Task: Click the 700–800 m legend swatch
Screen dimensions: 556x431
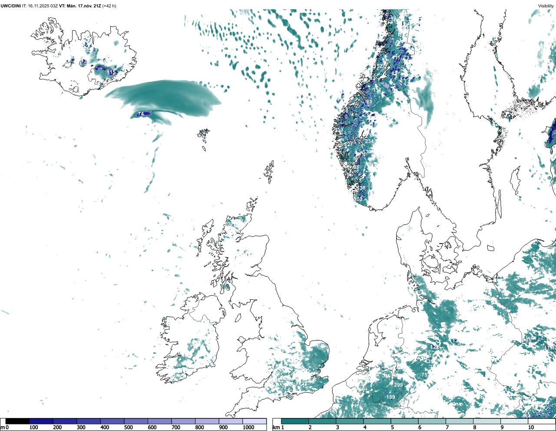Action: pyautogui.click(x=183, y=421)
